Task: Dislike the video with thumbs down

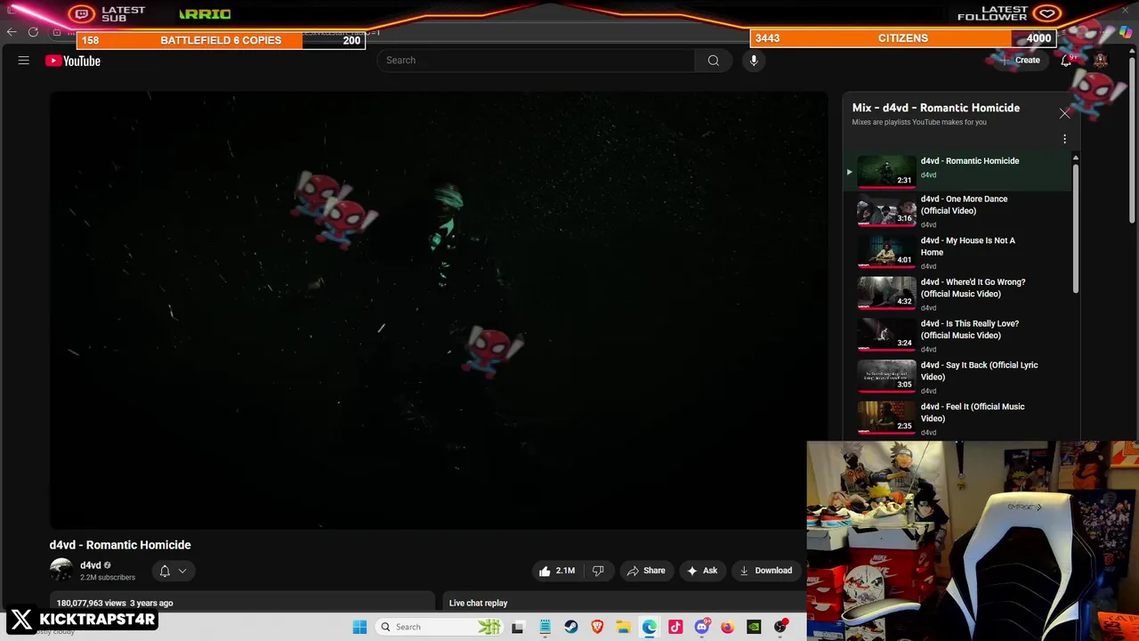Action: (598, 571)
